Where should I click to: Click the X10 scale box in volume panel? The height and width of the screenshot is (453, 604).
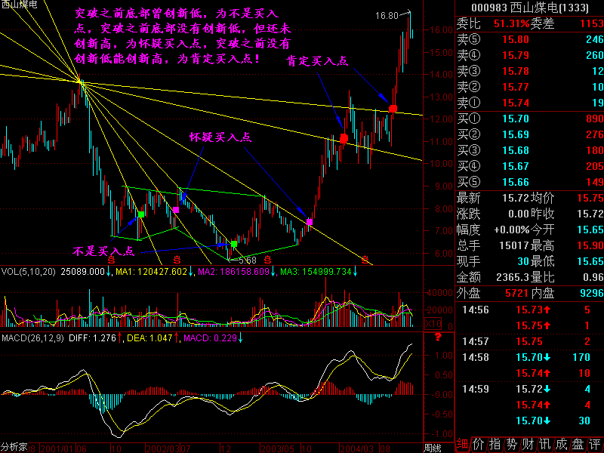[433, 324]
